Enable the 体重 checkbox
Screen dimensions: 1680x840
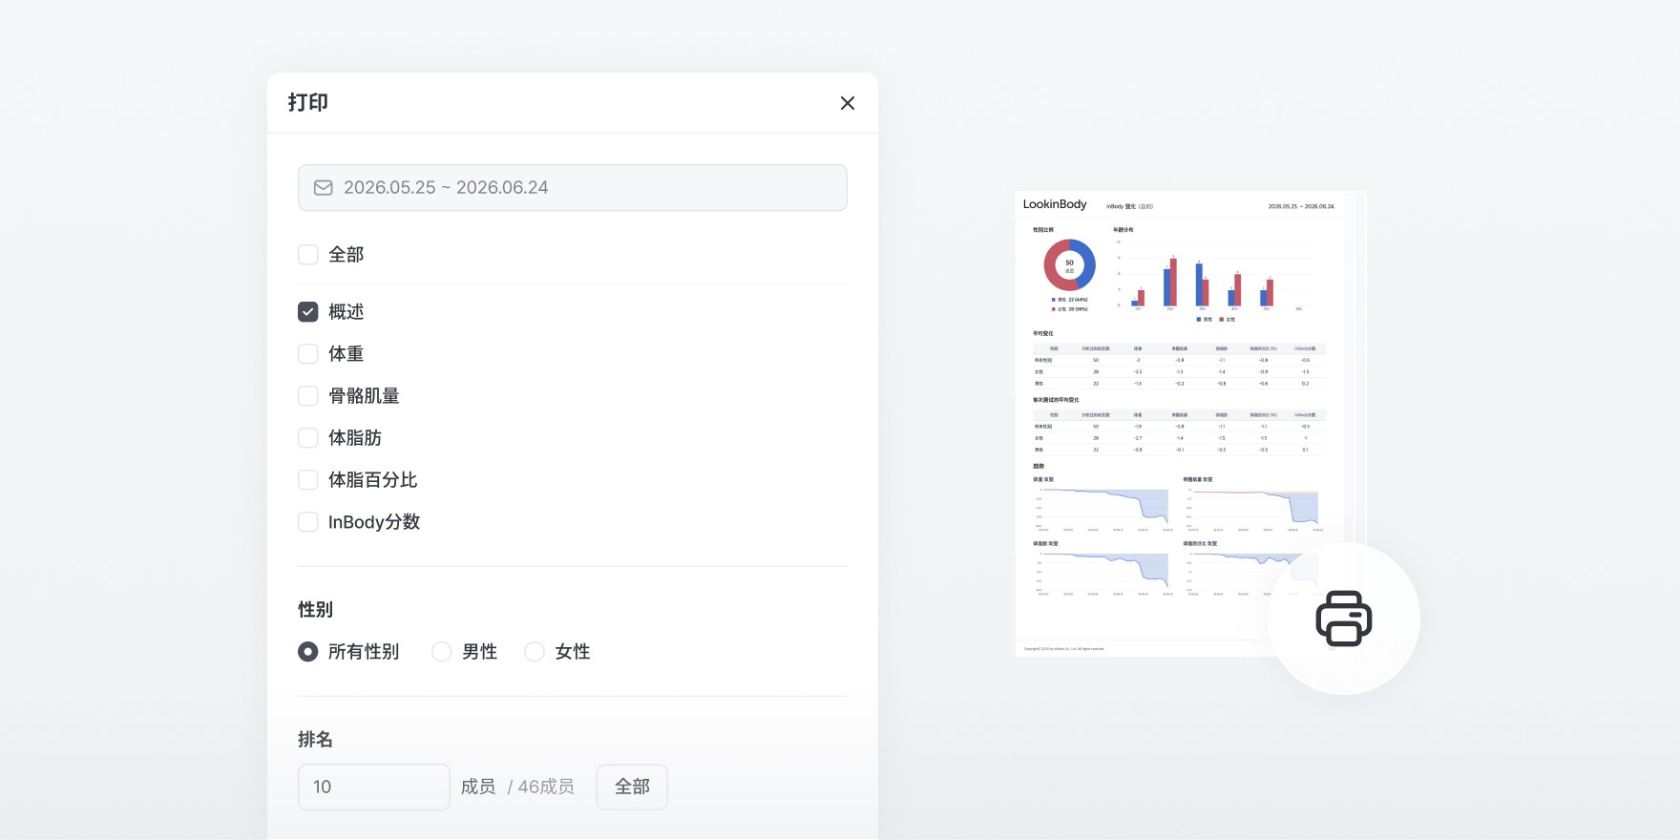[x=307, y=354]
